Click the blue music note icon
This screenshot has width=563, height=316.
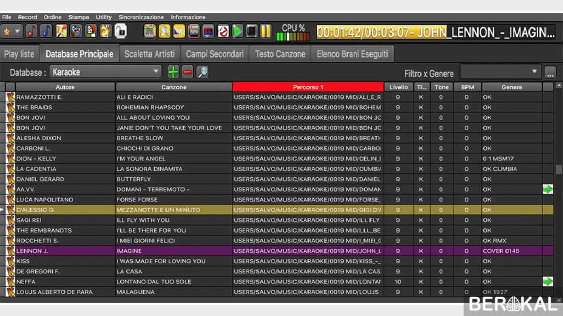click(x=46, y=31)
